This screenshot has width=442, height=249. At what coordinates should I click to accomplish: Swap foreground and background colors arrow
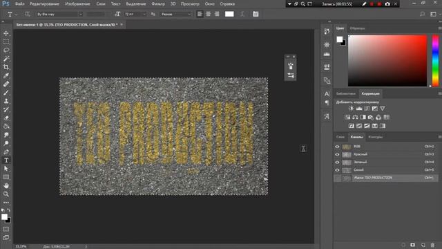(9, 210)
